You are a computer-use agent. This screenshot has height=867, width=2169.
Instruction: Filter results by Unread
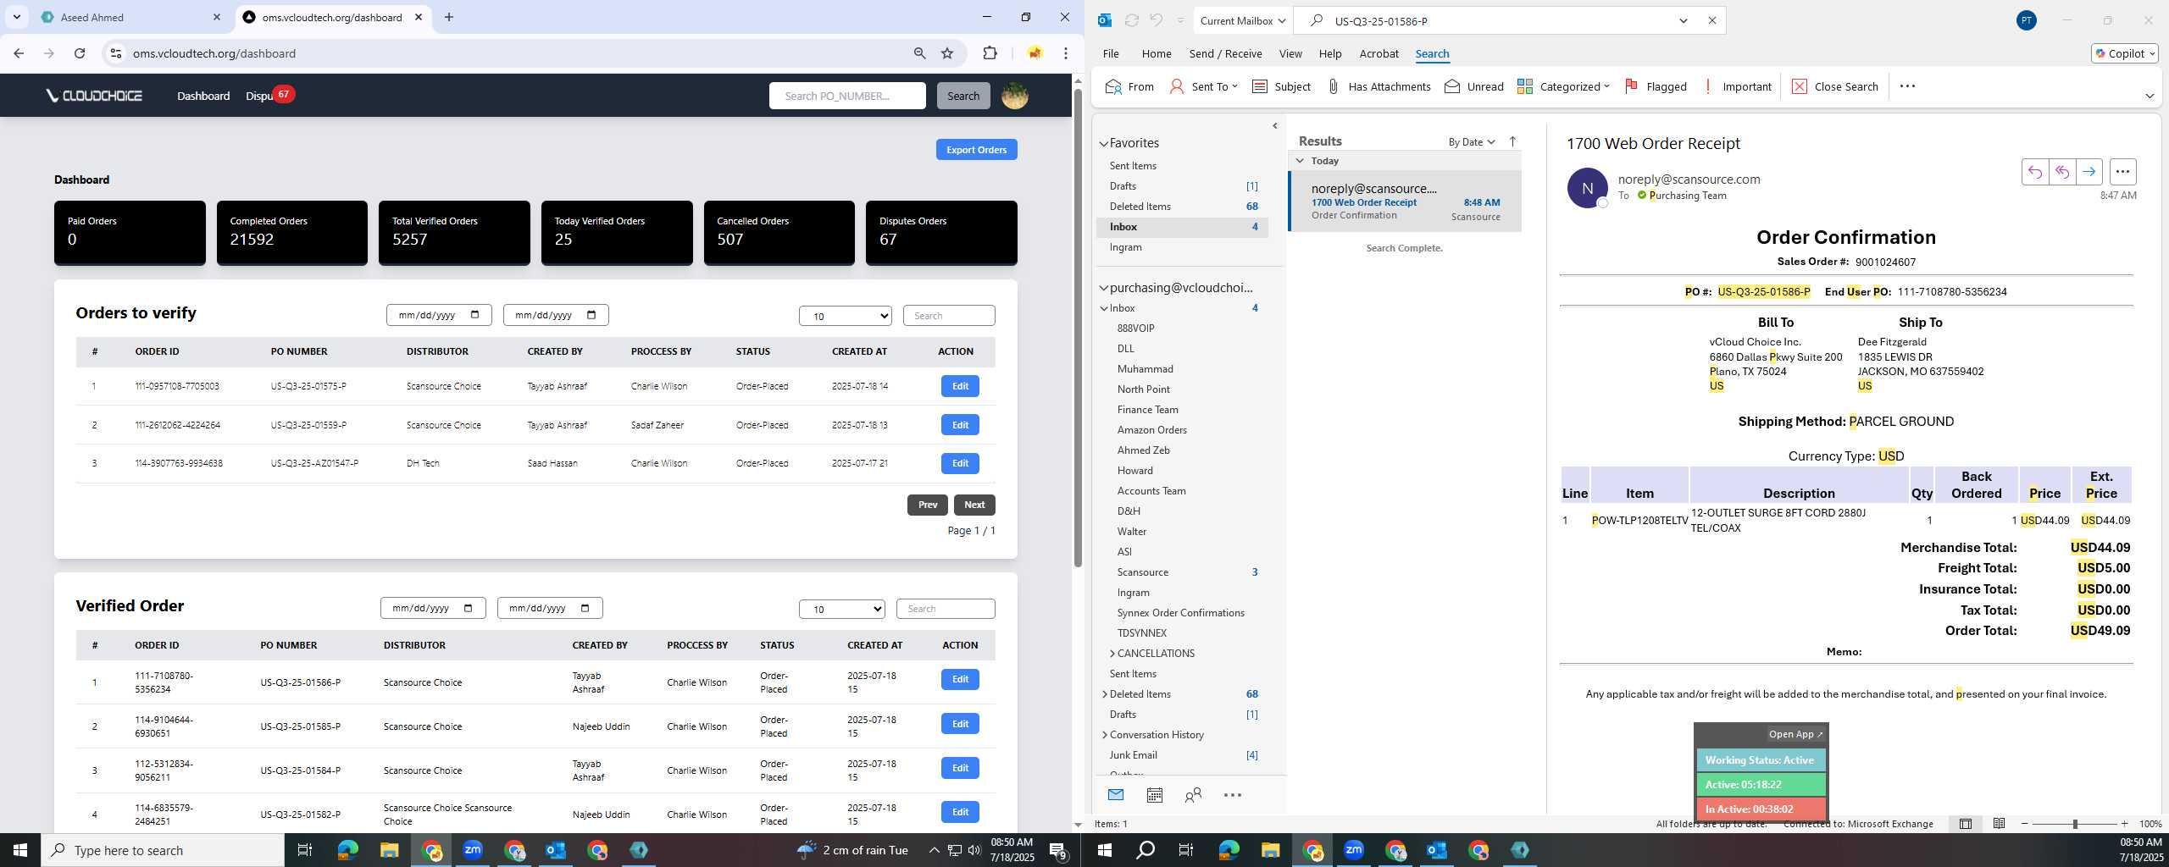coord(1473,86)
